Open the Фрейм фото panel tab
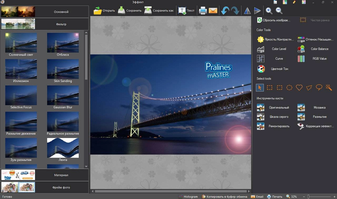 (44, 187)
